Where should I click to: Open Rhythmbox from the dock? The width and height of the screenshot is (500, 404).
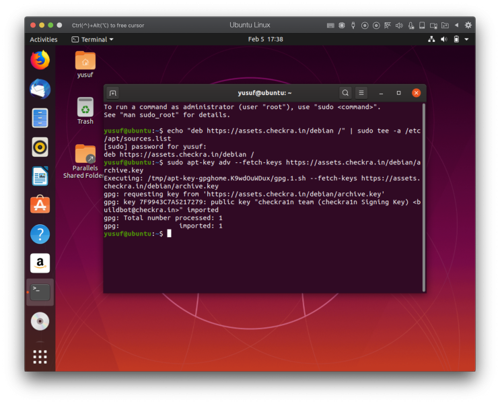point(40,147)
